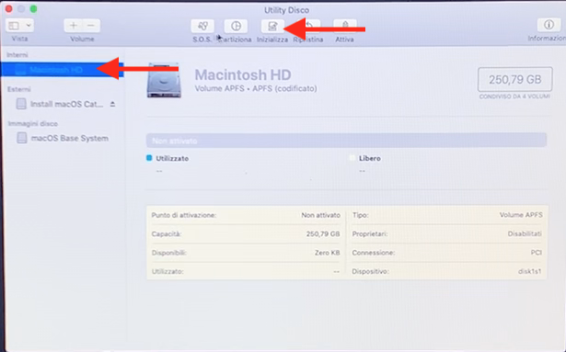The image size is (566, 352).
Task: Click Volume APFS codificato subtitle
Action: [256, 89]
